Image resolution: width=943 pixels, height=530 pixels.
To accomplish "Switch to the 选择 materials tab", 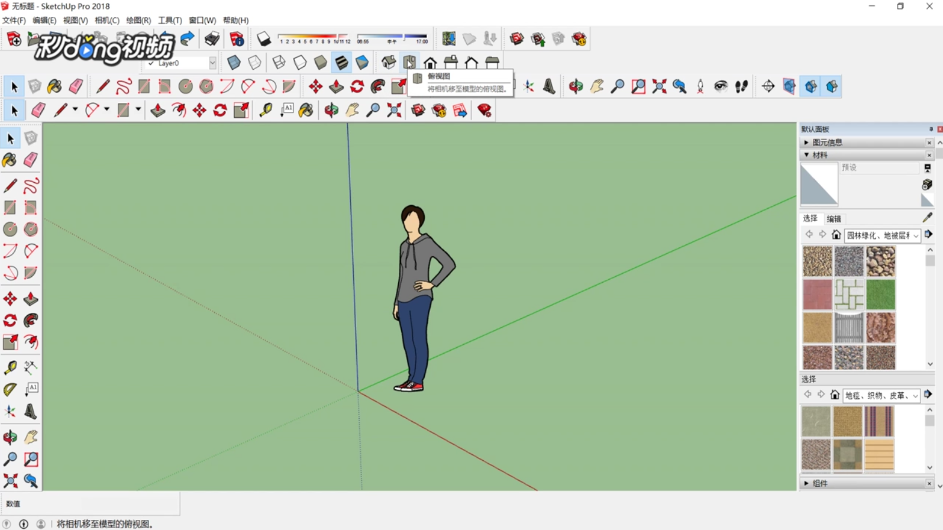I will (x=810, y=218).
